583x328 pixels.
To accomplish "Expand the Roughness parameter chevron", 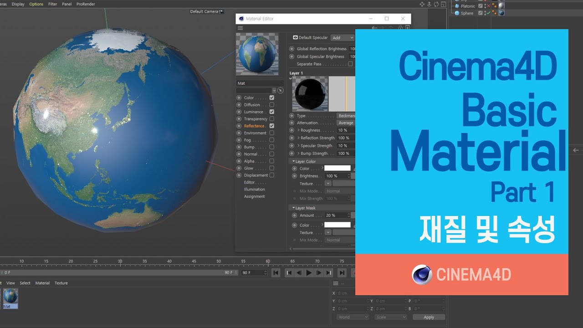I will (x=299, y=130).
